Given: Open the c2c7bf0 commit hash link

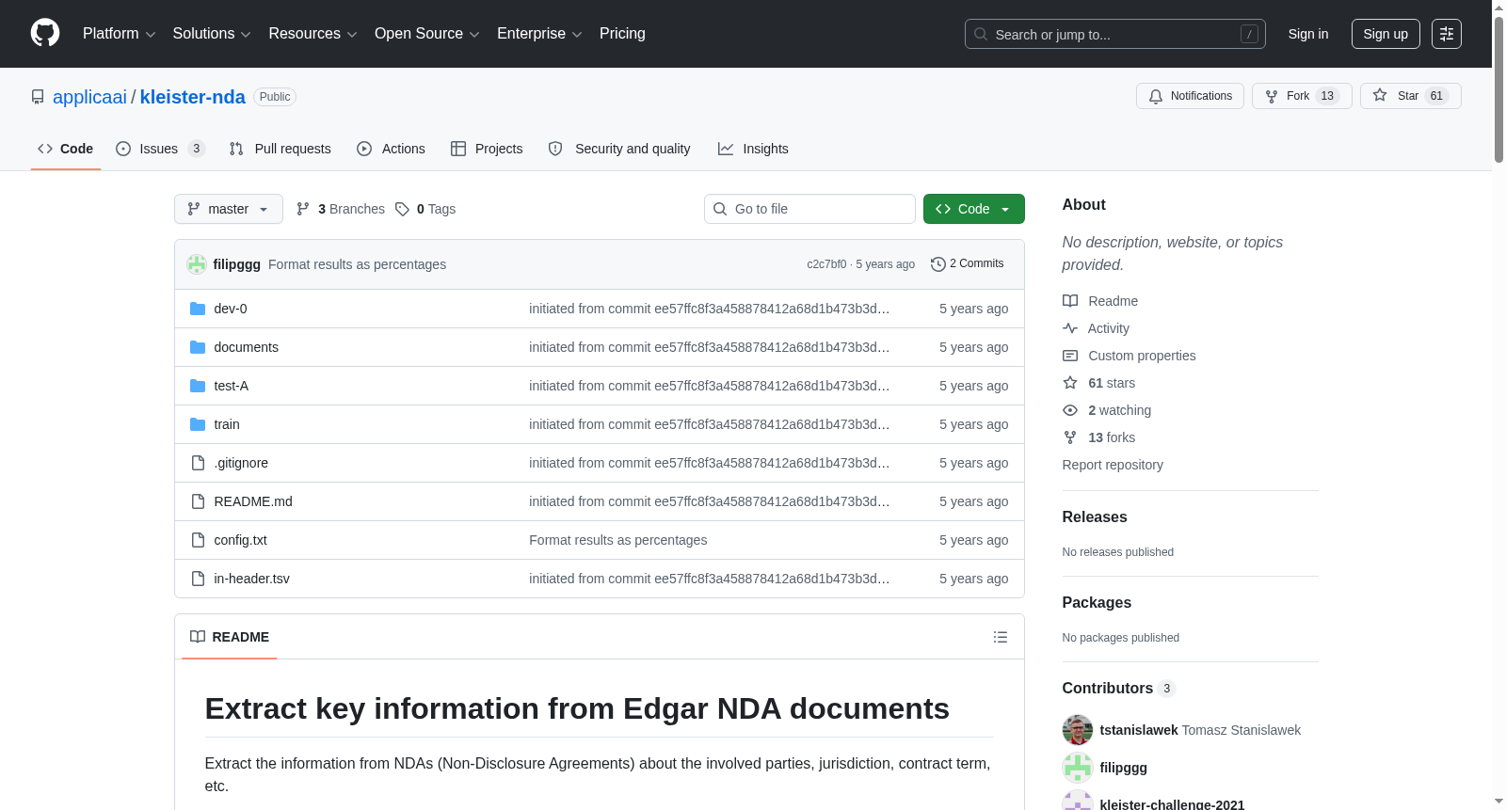Looking at the screenshot, I should [826, 264].
